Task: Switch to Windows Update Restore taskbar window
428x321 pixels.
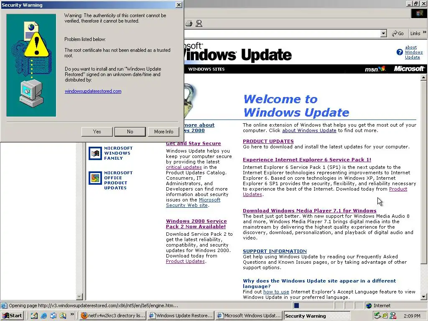Action: (181, 316)
